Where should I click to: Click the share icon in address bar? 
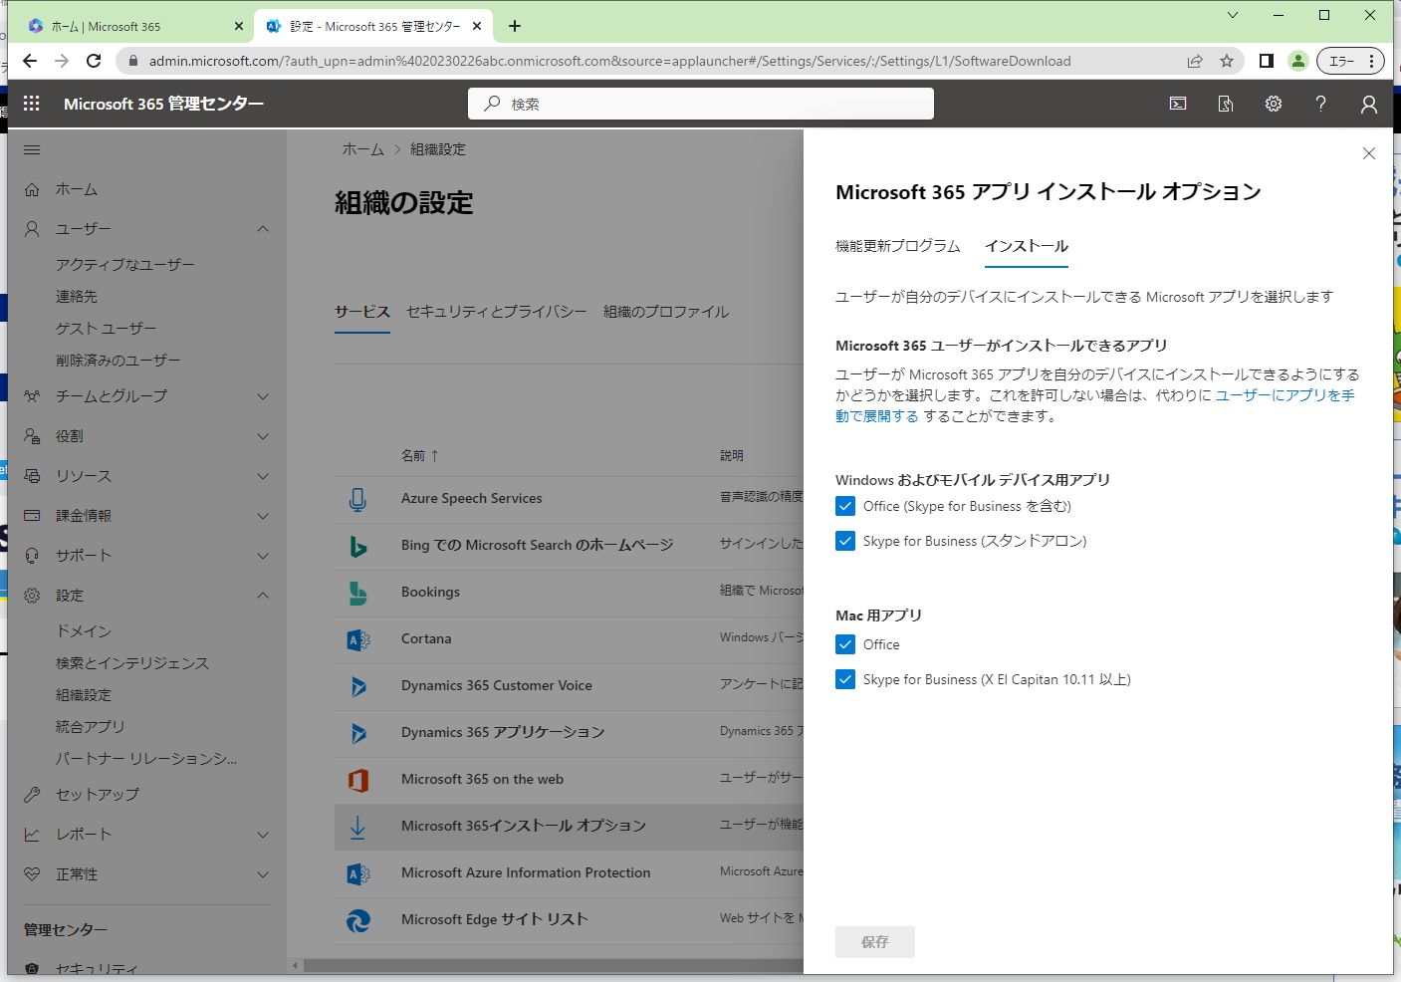[1195, 61]
